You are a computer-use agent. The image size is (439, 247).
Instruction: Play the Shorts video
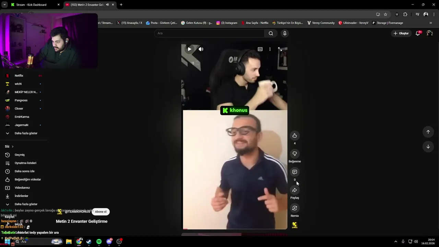(189, 49)
